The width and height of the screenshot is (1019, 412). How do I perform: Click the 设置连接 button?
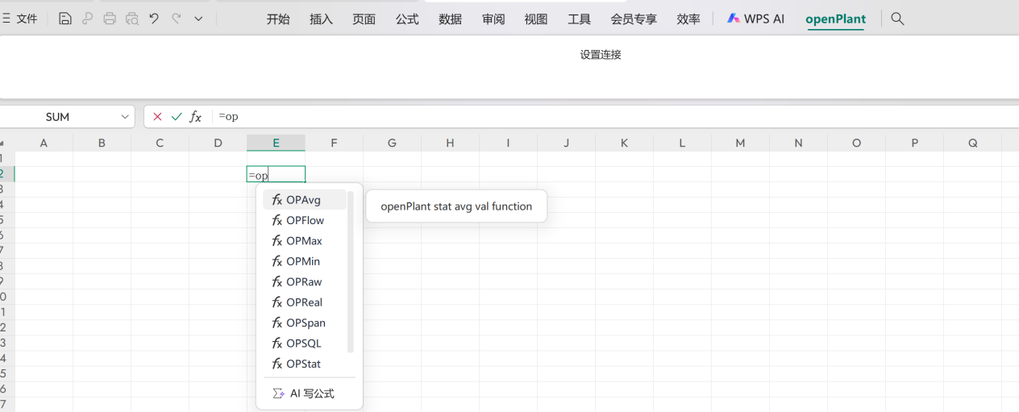tap(601, 55)
